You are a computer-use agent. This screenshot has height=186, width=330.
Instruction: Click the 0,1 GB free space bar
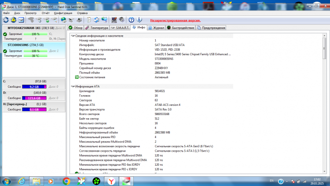pos(34,109)
